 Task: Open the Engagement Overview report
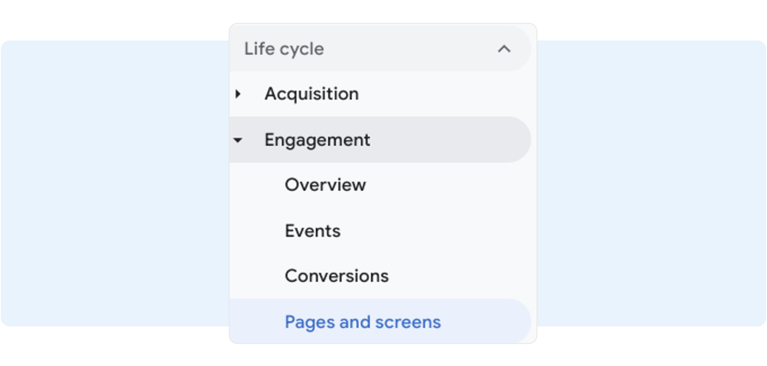click(x=325, y=185)
